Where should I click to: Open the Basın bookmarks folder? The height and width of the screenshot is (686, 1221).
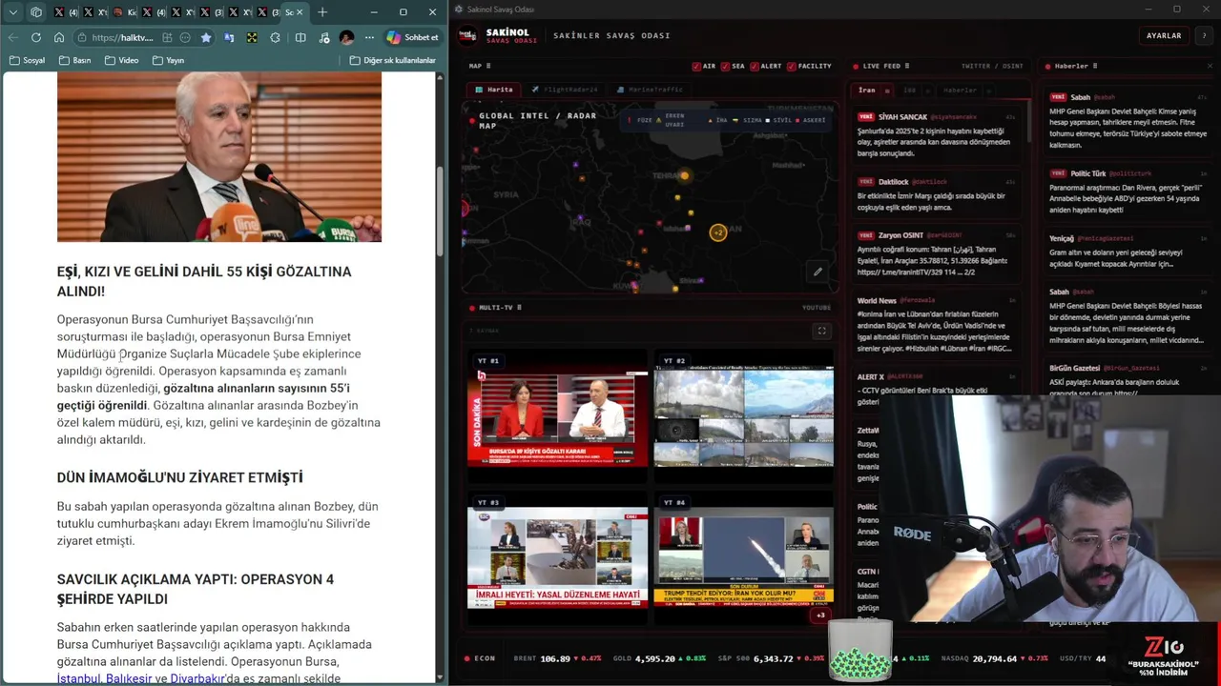tap(74, 60)
